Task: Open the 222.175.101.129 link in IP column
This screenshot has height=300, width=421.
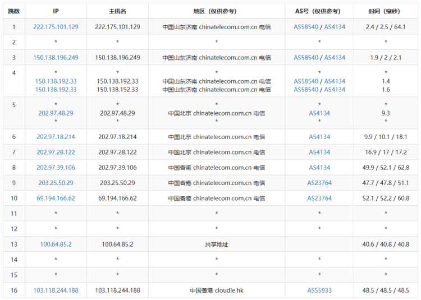Action: [x=56, y=27]
